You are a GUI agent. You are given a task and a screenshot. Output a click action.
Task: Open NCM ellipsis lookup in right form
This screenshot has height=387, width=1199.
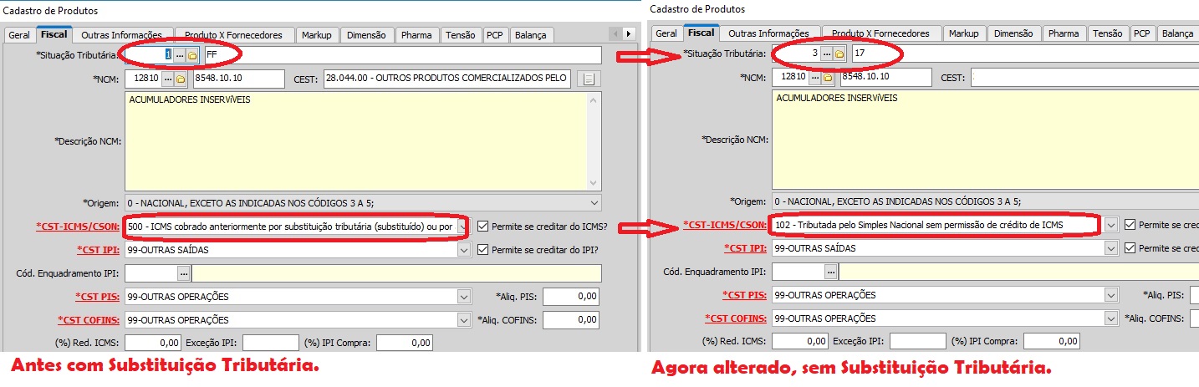[x=814, y=78]
